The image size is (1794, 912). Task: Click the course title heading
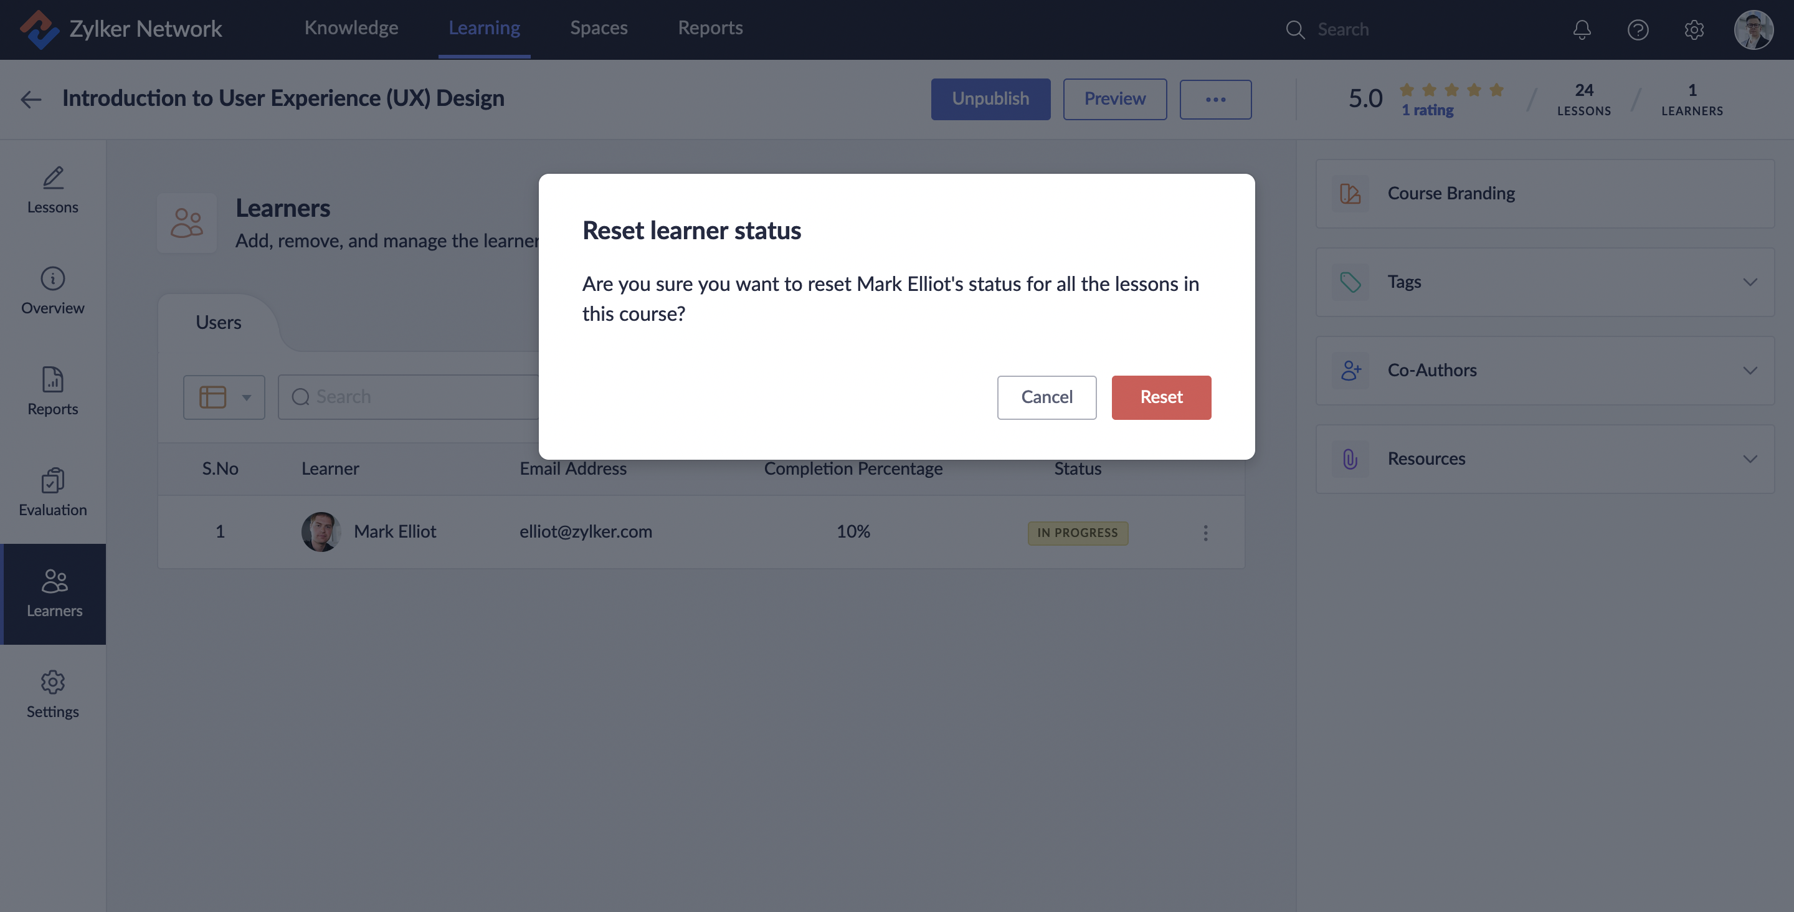[283, 99]
